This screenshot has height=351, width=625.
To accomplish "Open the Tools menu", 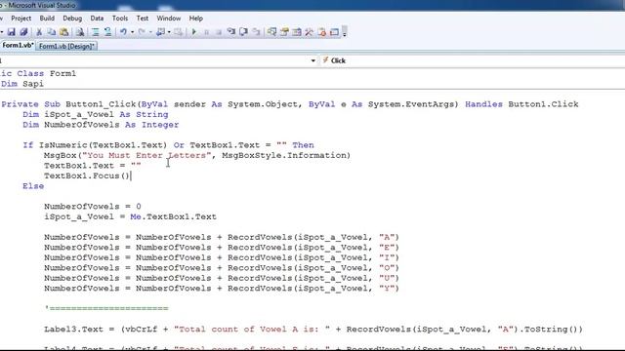I will [120, 19].
